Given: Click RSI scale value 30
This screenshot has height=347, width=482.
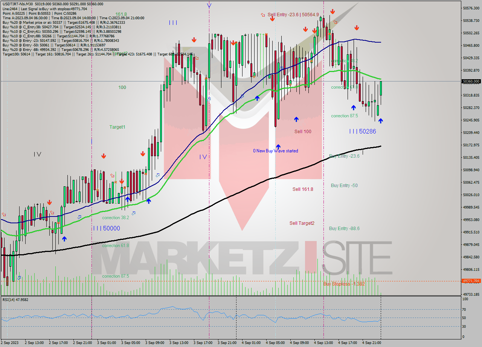Looking at the screenshot, I should pyautogui.click(x=465, y=326).
